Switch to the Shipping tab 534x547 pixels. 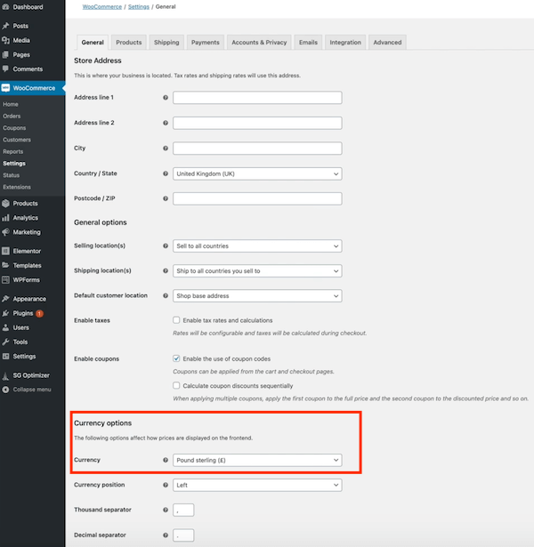pos(166,42)
